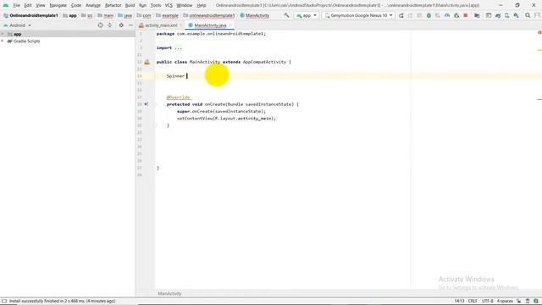Click the red Stop square button
The width and height of the screenshot is (542, 305).
pyautogui.click(x=466, y=15)
